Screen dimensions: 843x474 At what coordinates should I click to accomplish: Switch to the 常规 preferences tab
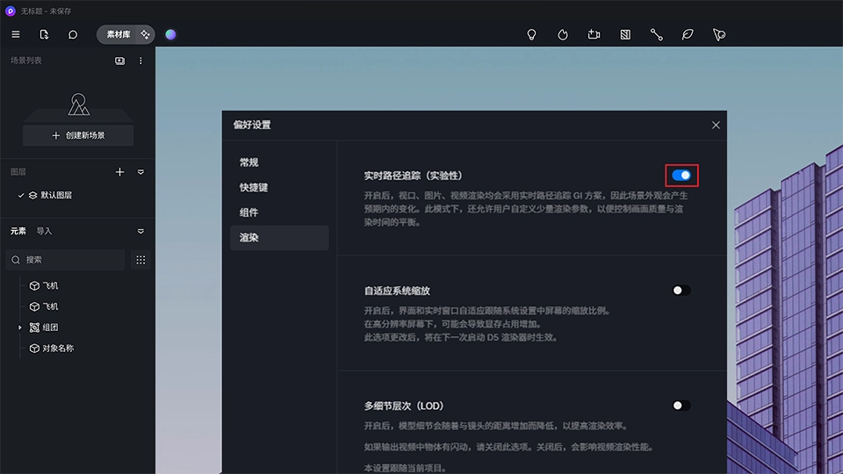tap(249, 162)
